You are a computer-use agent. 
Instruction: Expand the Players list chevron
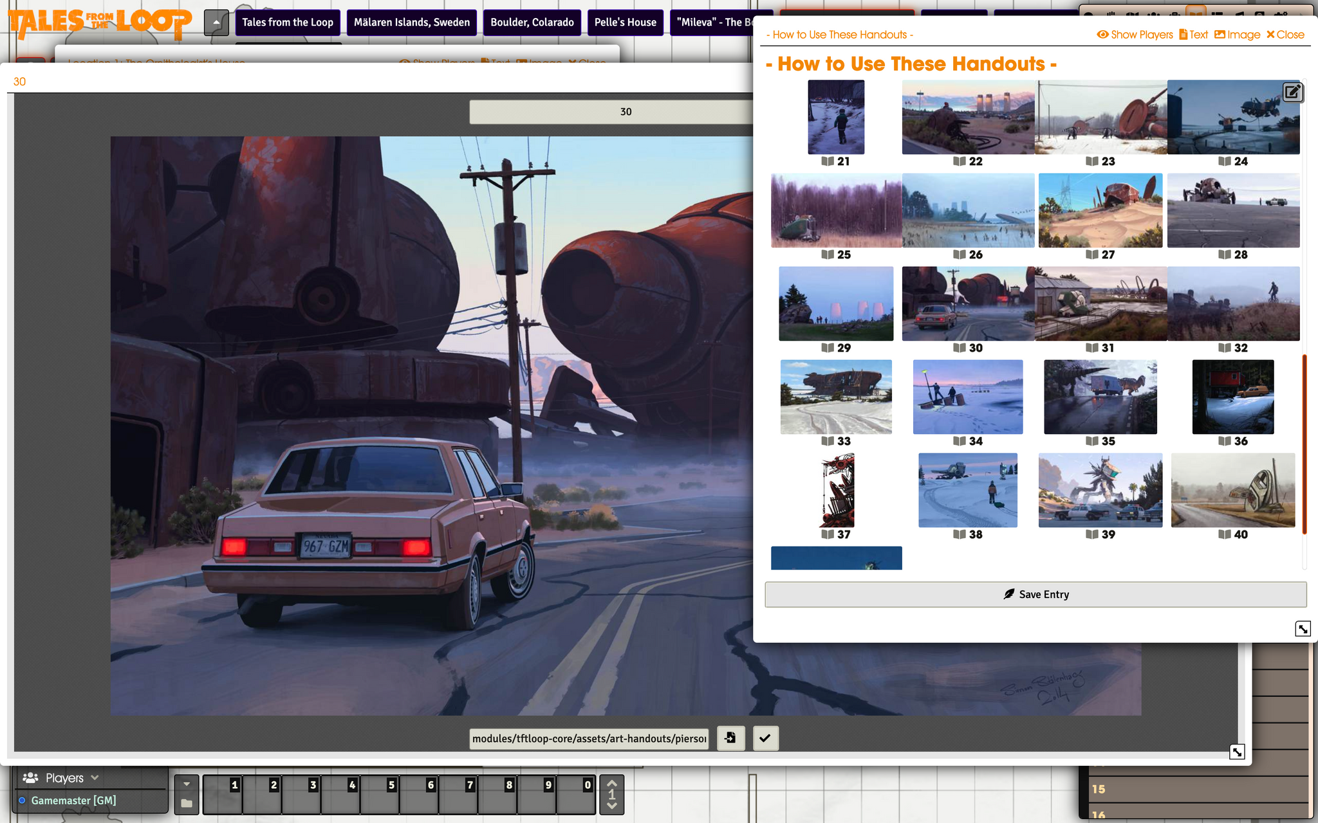95,777
